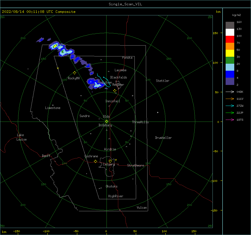Screen dimensions: 251x235
Task: Click the storm cell west of Sylvan
Action: (95, 84)
